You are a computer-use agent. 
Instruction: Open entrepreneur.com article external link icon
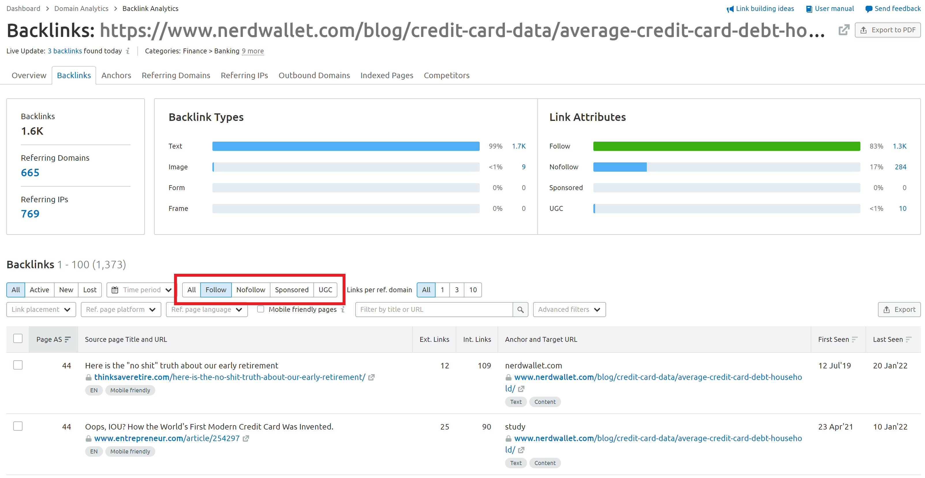[x=246, y=438]
